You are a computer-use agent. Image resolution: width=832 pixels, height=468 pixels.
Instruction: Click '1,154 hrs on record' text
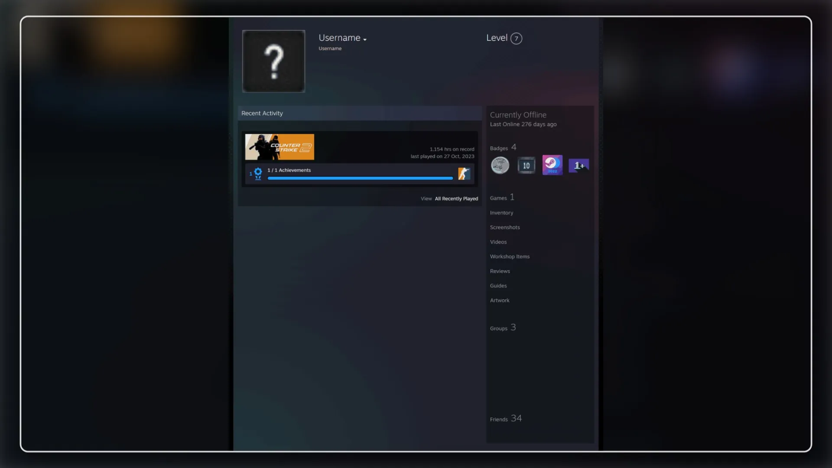452,149
